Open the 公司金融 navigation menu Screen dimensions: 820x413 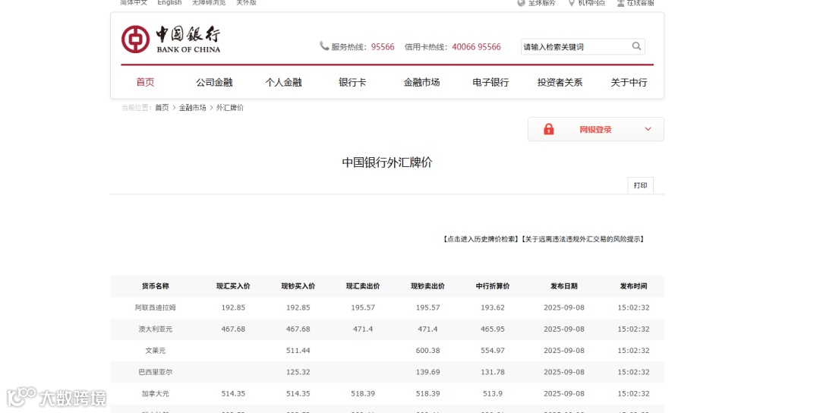point(214,82)
